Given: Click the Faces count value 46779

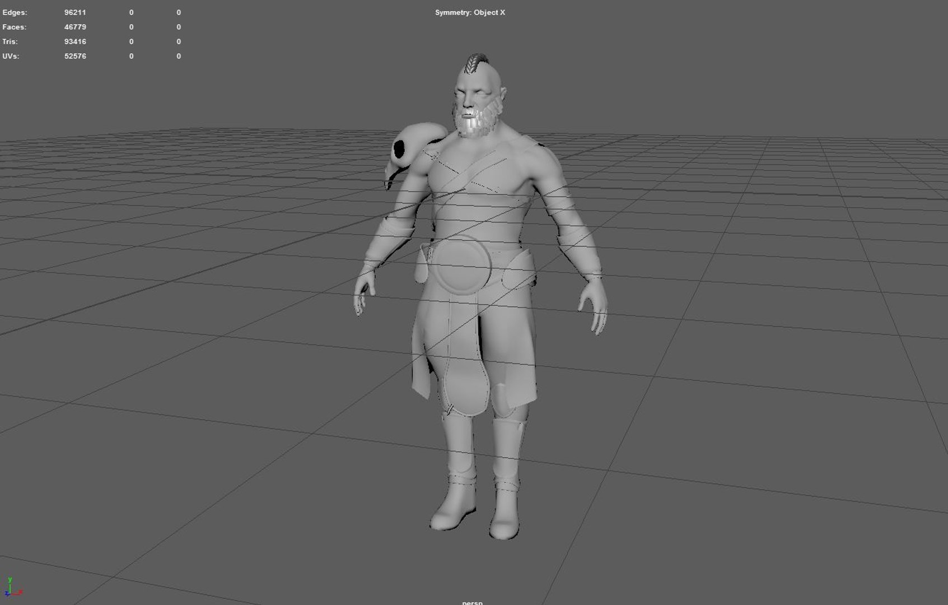Looking at the screenshot, I should (75, 27).
